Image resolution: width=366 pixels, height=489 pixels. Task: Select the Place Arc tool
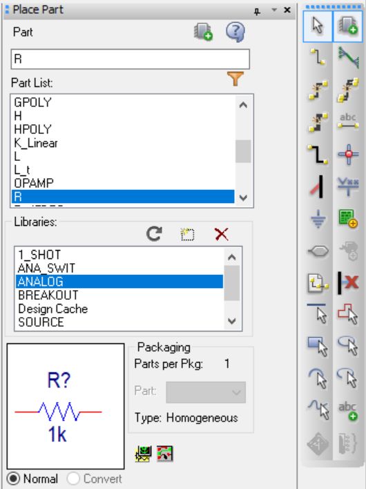[318, 378]
